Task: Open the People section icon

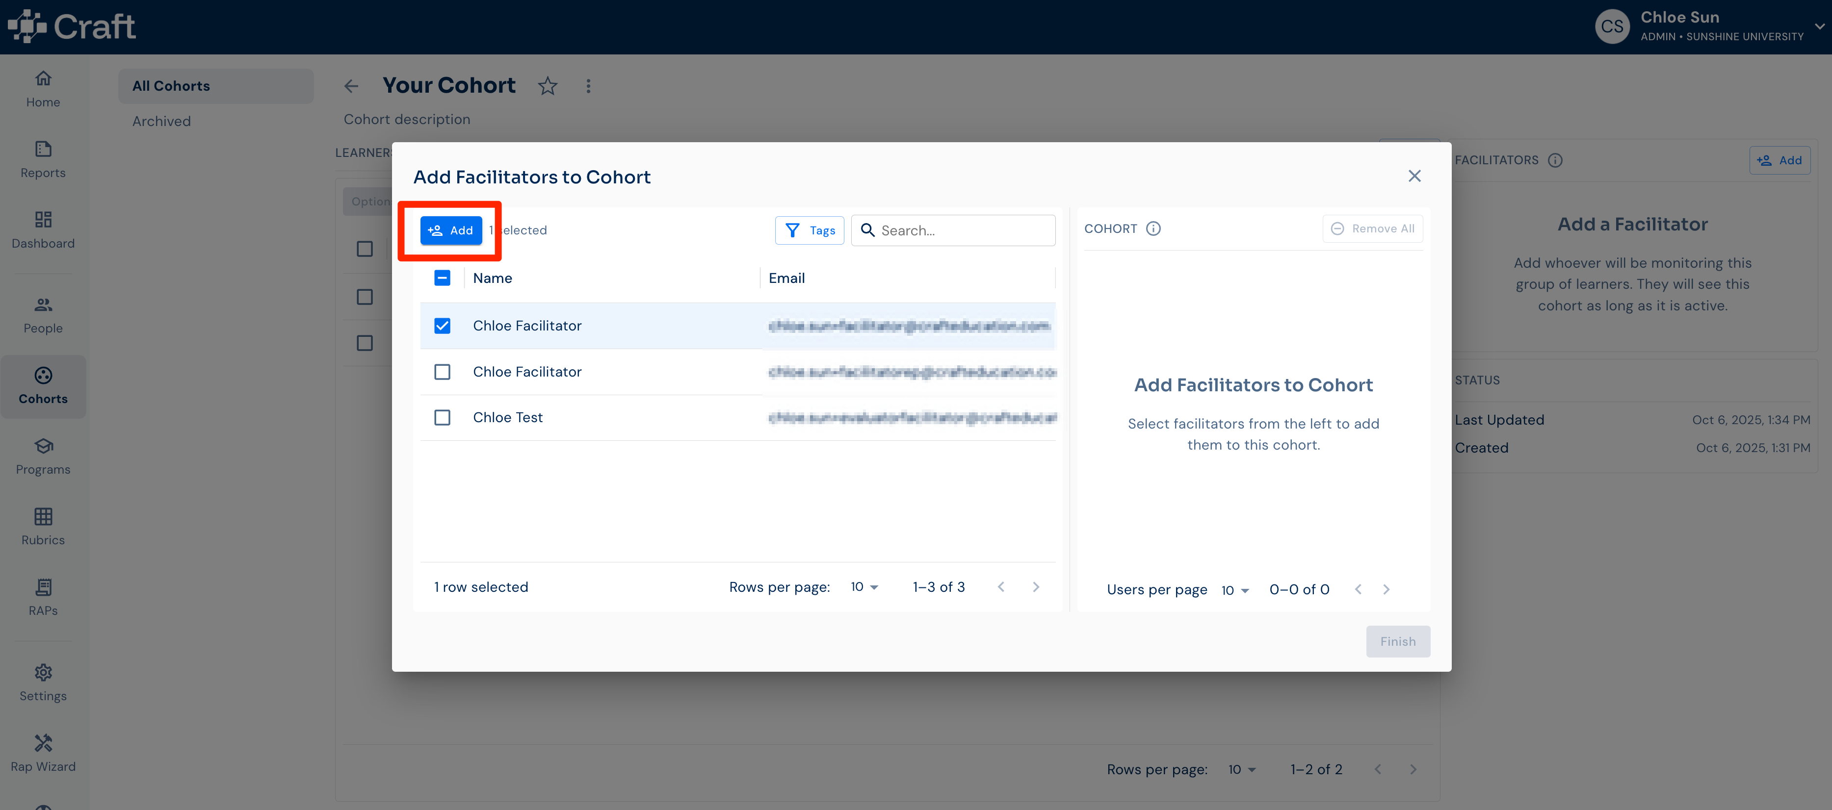Action: (43, 305)
